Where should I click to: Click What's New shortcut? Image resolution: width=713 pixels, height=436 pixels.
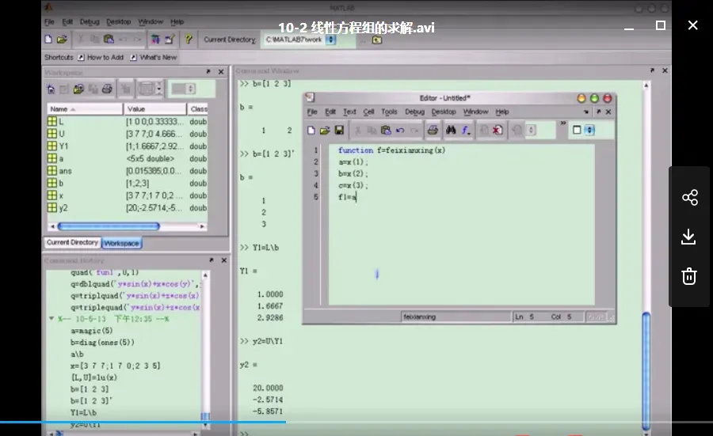click(154, 57)
